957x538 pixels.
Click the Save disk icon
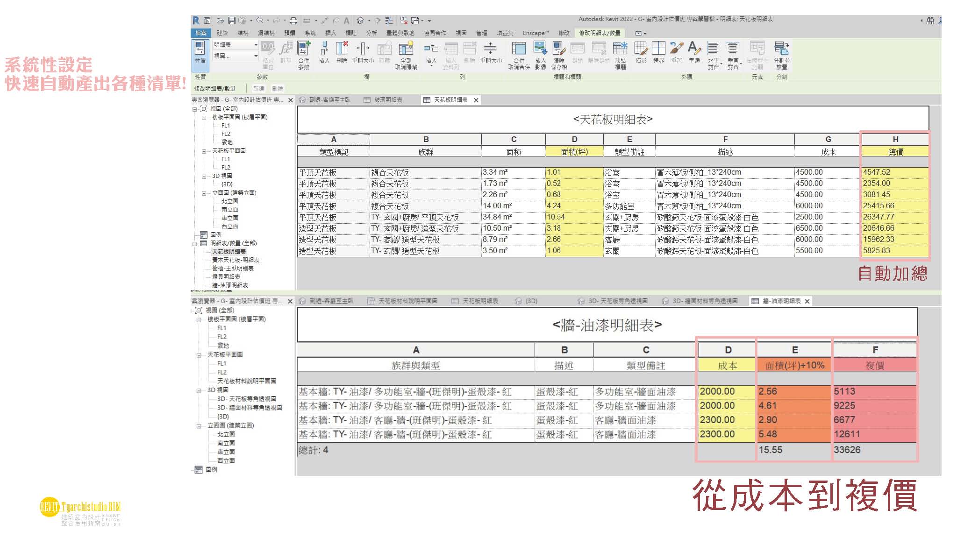click(x=231, y=21)
